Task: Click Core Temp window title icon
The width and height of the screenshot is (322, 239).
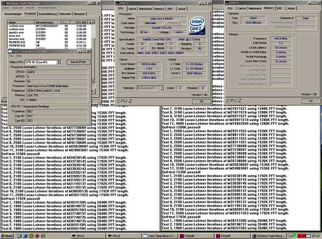Action: tap(10, 51)
